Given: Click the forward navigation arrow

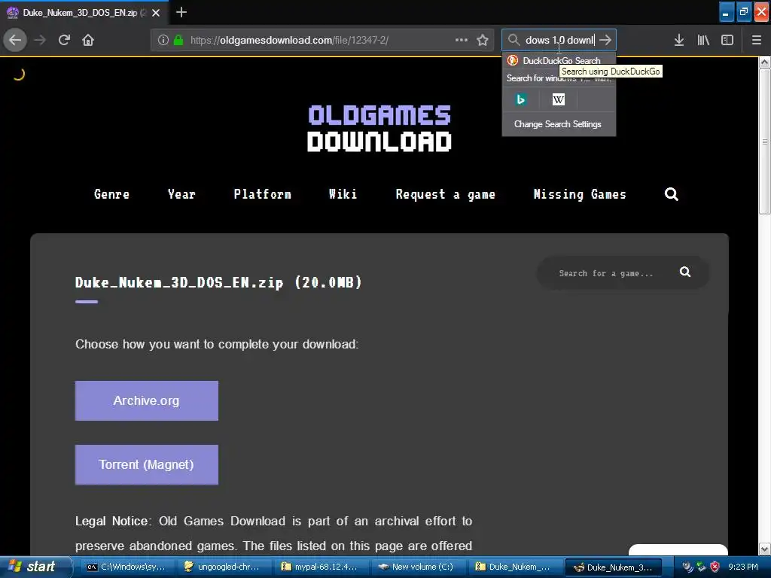Looking at the screenshot, I should point(40,40).
